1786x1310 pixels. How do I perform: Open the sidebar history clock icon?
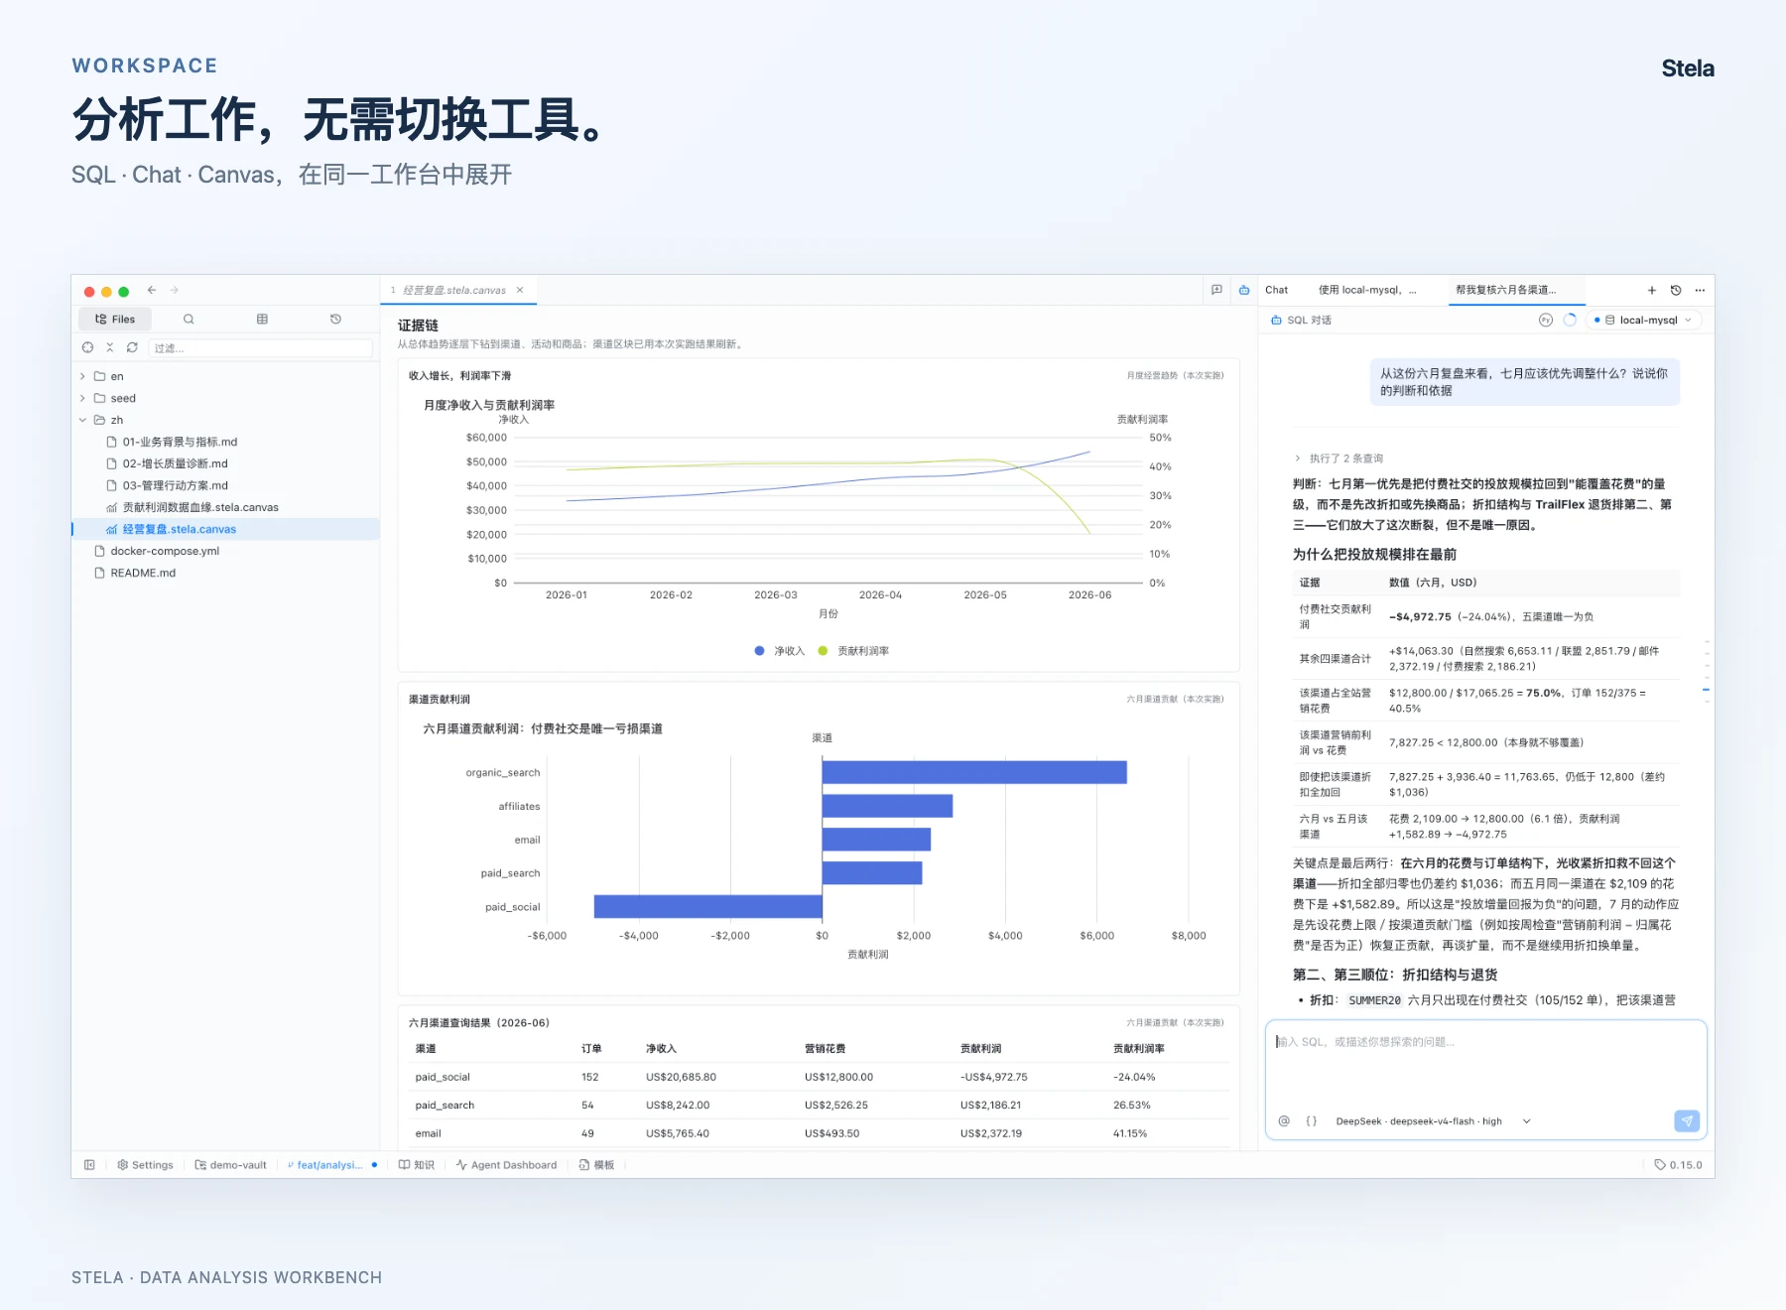pos(335,319)
